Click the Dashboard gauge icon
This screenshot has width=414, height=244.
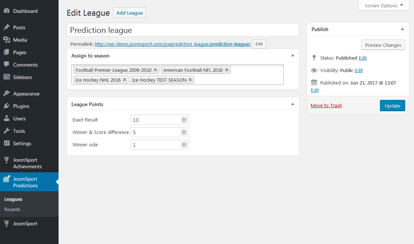(7, 11)
